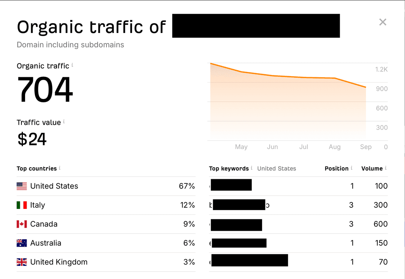Click the May label on chart axis
Viewport: 405px width, 279px height.
click(x=241, y=147)
